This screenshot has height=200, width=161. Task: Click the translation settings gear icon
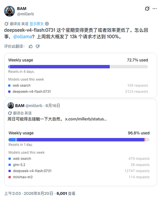tap(47, 24)
